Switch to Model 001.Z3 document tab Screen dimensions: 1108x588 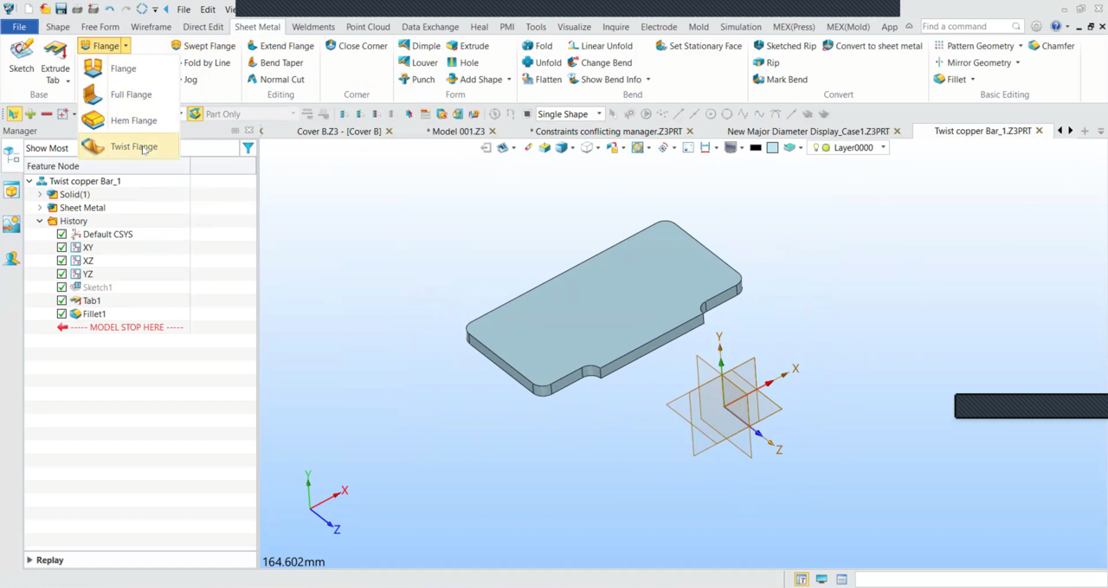tap(458, 132)
